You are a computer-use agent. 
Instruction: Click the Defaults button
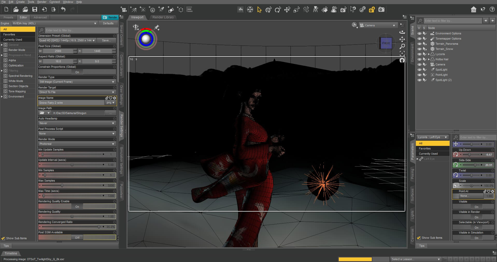click(x=108, y=23)
